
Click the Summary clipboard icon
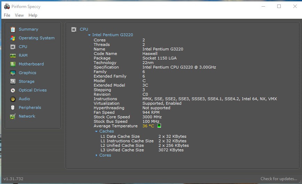[13, 30]
